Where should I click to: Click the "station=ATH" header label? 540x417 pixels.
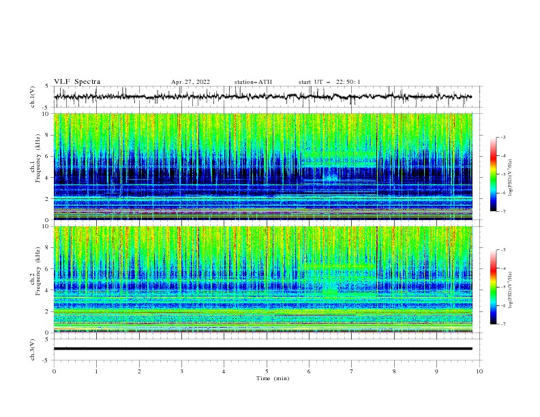click(x=253, y=82)
